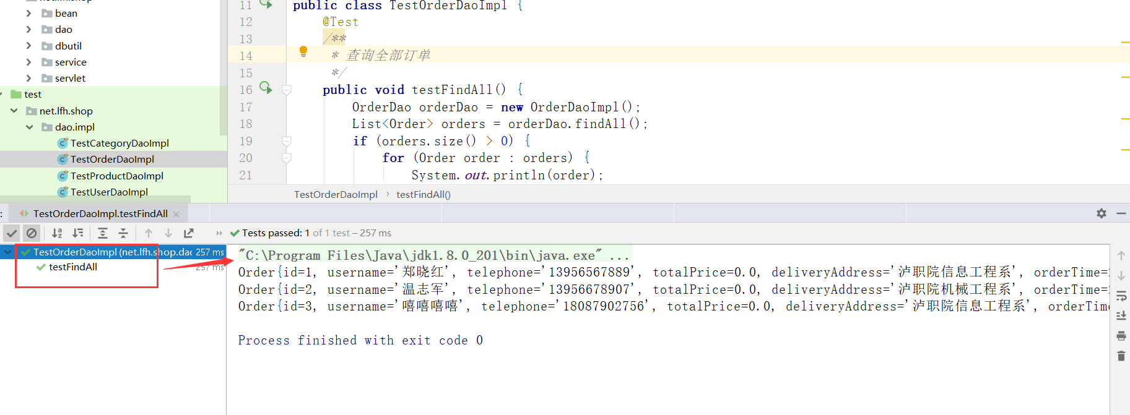This screenshot has width=1130, height=415.
Task: Select testFindAll result in test tree
Action: [73, 267]
